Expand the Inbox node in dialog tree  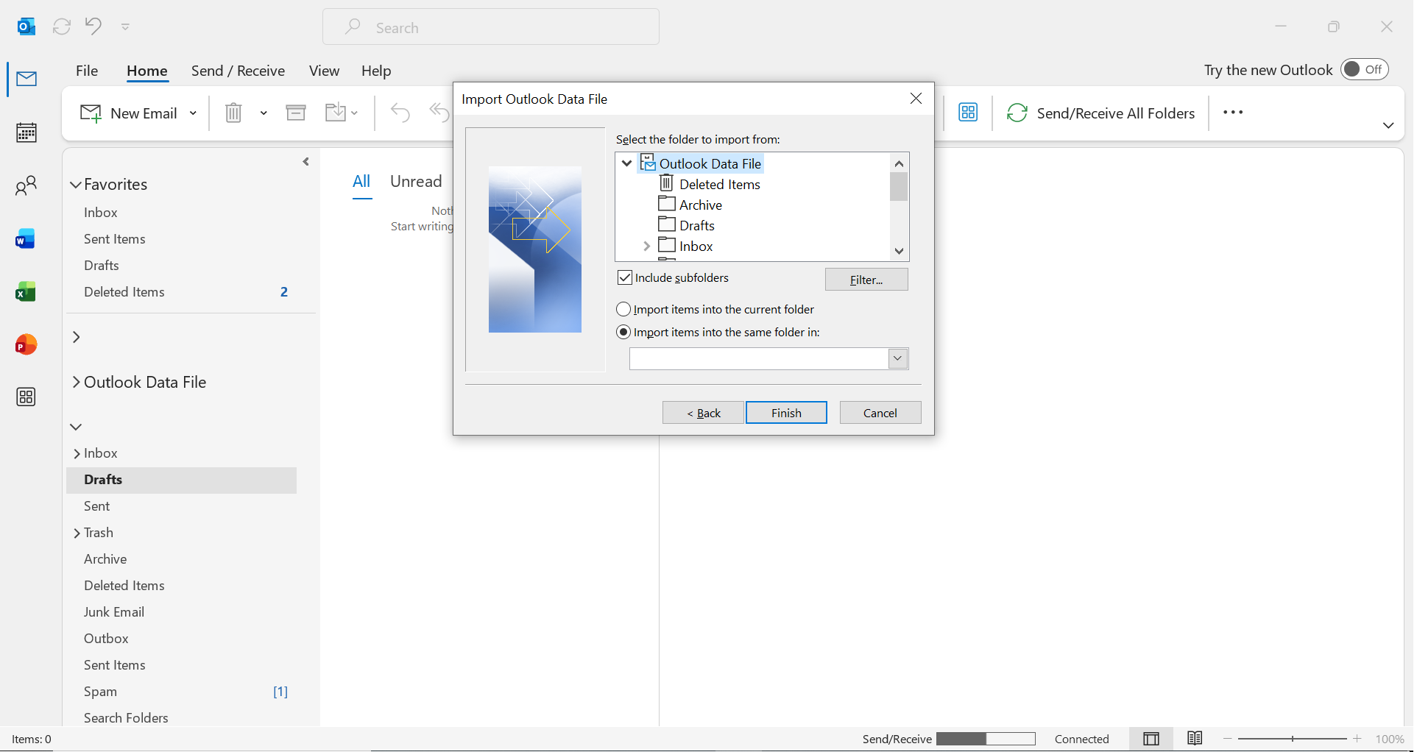[646, 246]
